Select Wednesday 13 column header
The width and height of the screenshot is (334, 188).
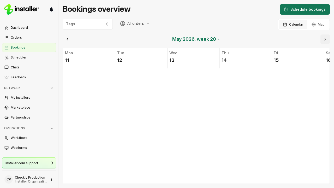click(x=193, y=57)
